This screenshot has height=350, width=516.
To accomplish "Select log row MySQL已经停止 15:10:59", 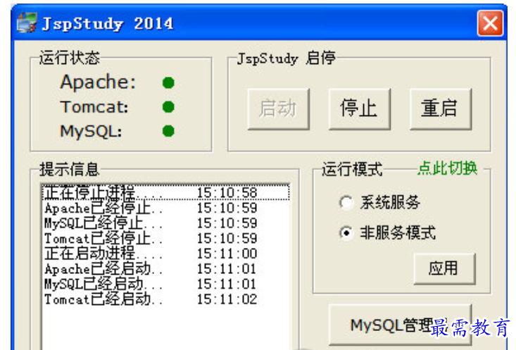I will point(166,223).
